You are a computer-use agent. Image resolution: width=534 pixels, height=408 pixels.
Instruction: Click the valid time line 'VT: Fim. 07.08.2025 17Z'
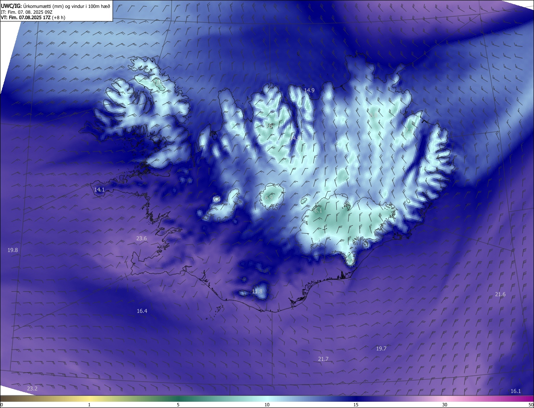(x=26, y=18)
